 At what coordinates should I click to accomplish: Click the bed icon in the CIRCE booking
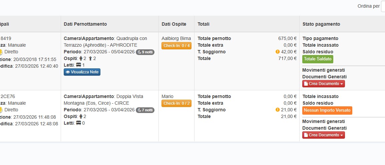click(78, 123)
